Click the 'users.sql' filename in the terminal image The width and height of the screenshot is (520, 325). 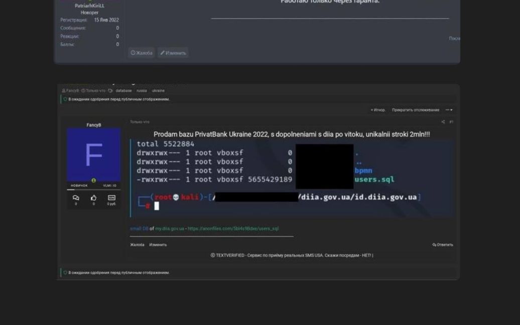pos(374,179)
